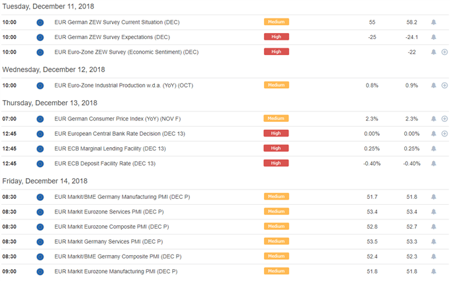Toggle alert bell for Markit Eurozone Services PMI
Image resolution: width=450 pixels, height=281 pixels.
click(433, 212)
